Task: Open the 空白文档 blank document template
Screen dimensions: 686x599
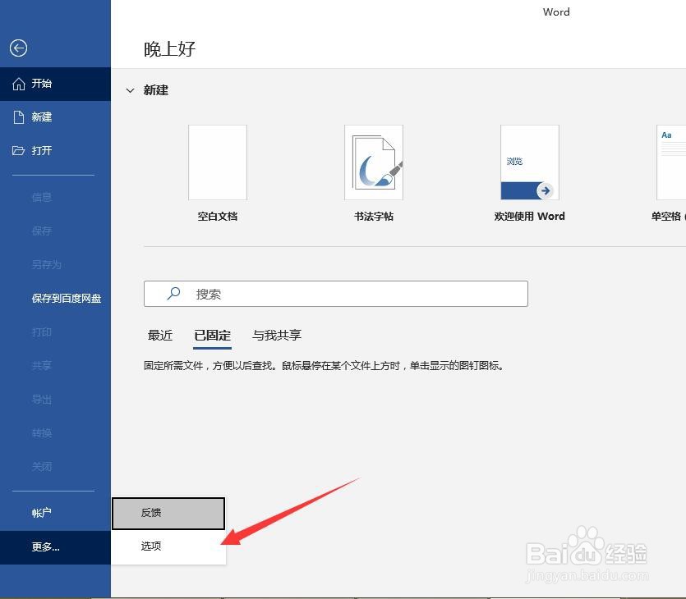Action: point(218,162)
